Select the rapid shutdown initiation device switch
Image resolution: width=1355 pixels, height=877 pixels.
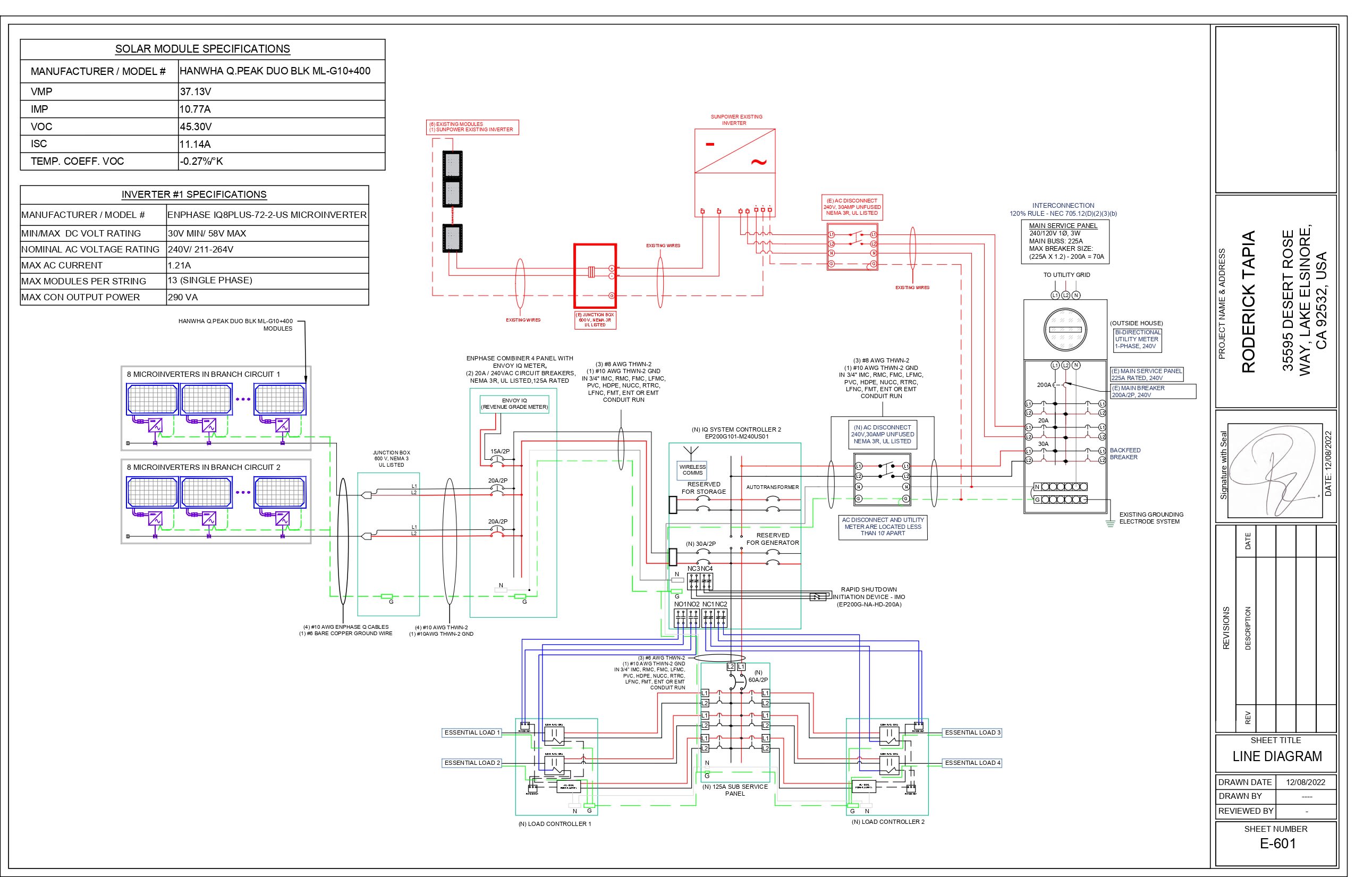tap(818, 597)
